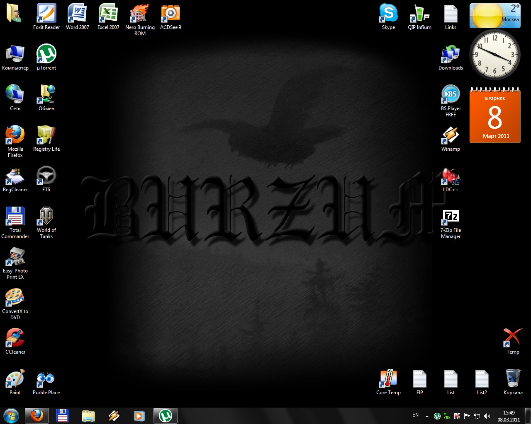Click the Core Temp desktop icon
Viewport: 531px width, 424px height.
388,382
